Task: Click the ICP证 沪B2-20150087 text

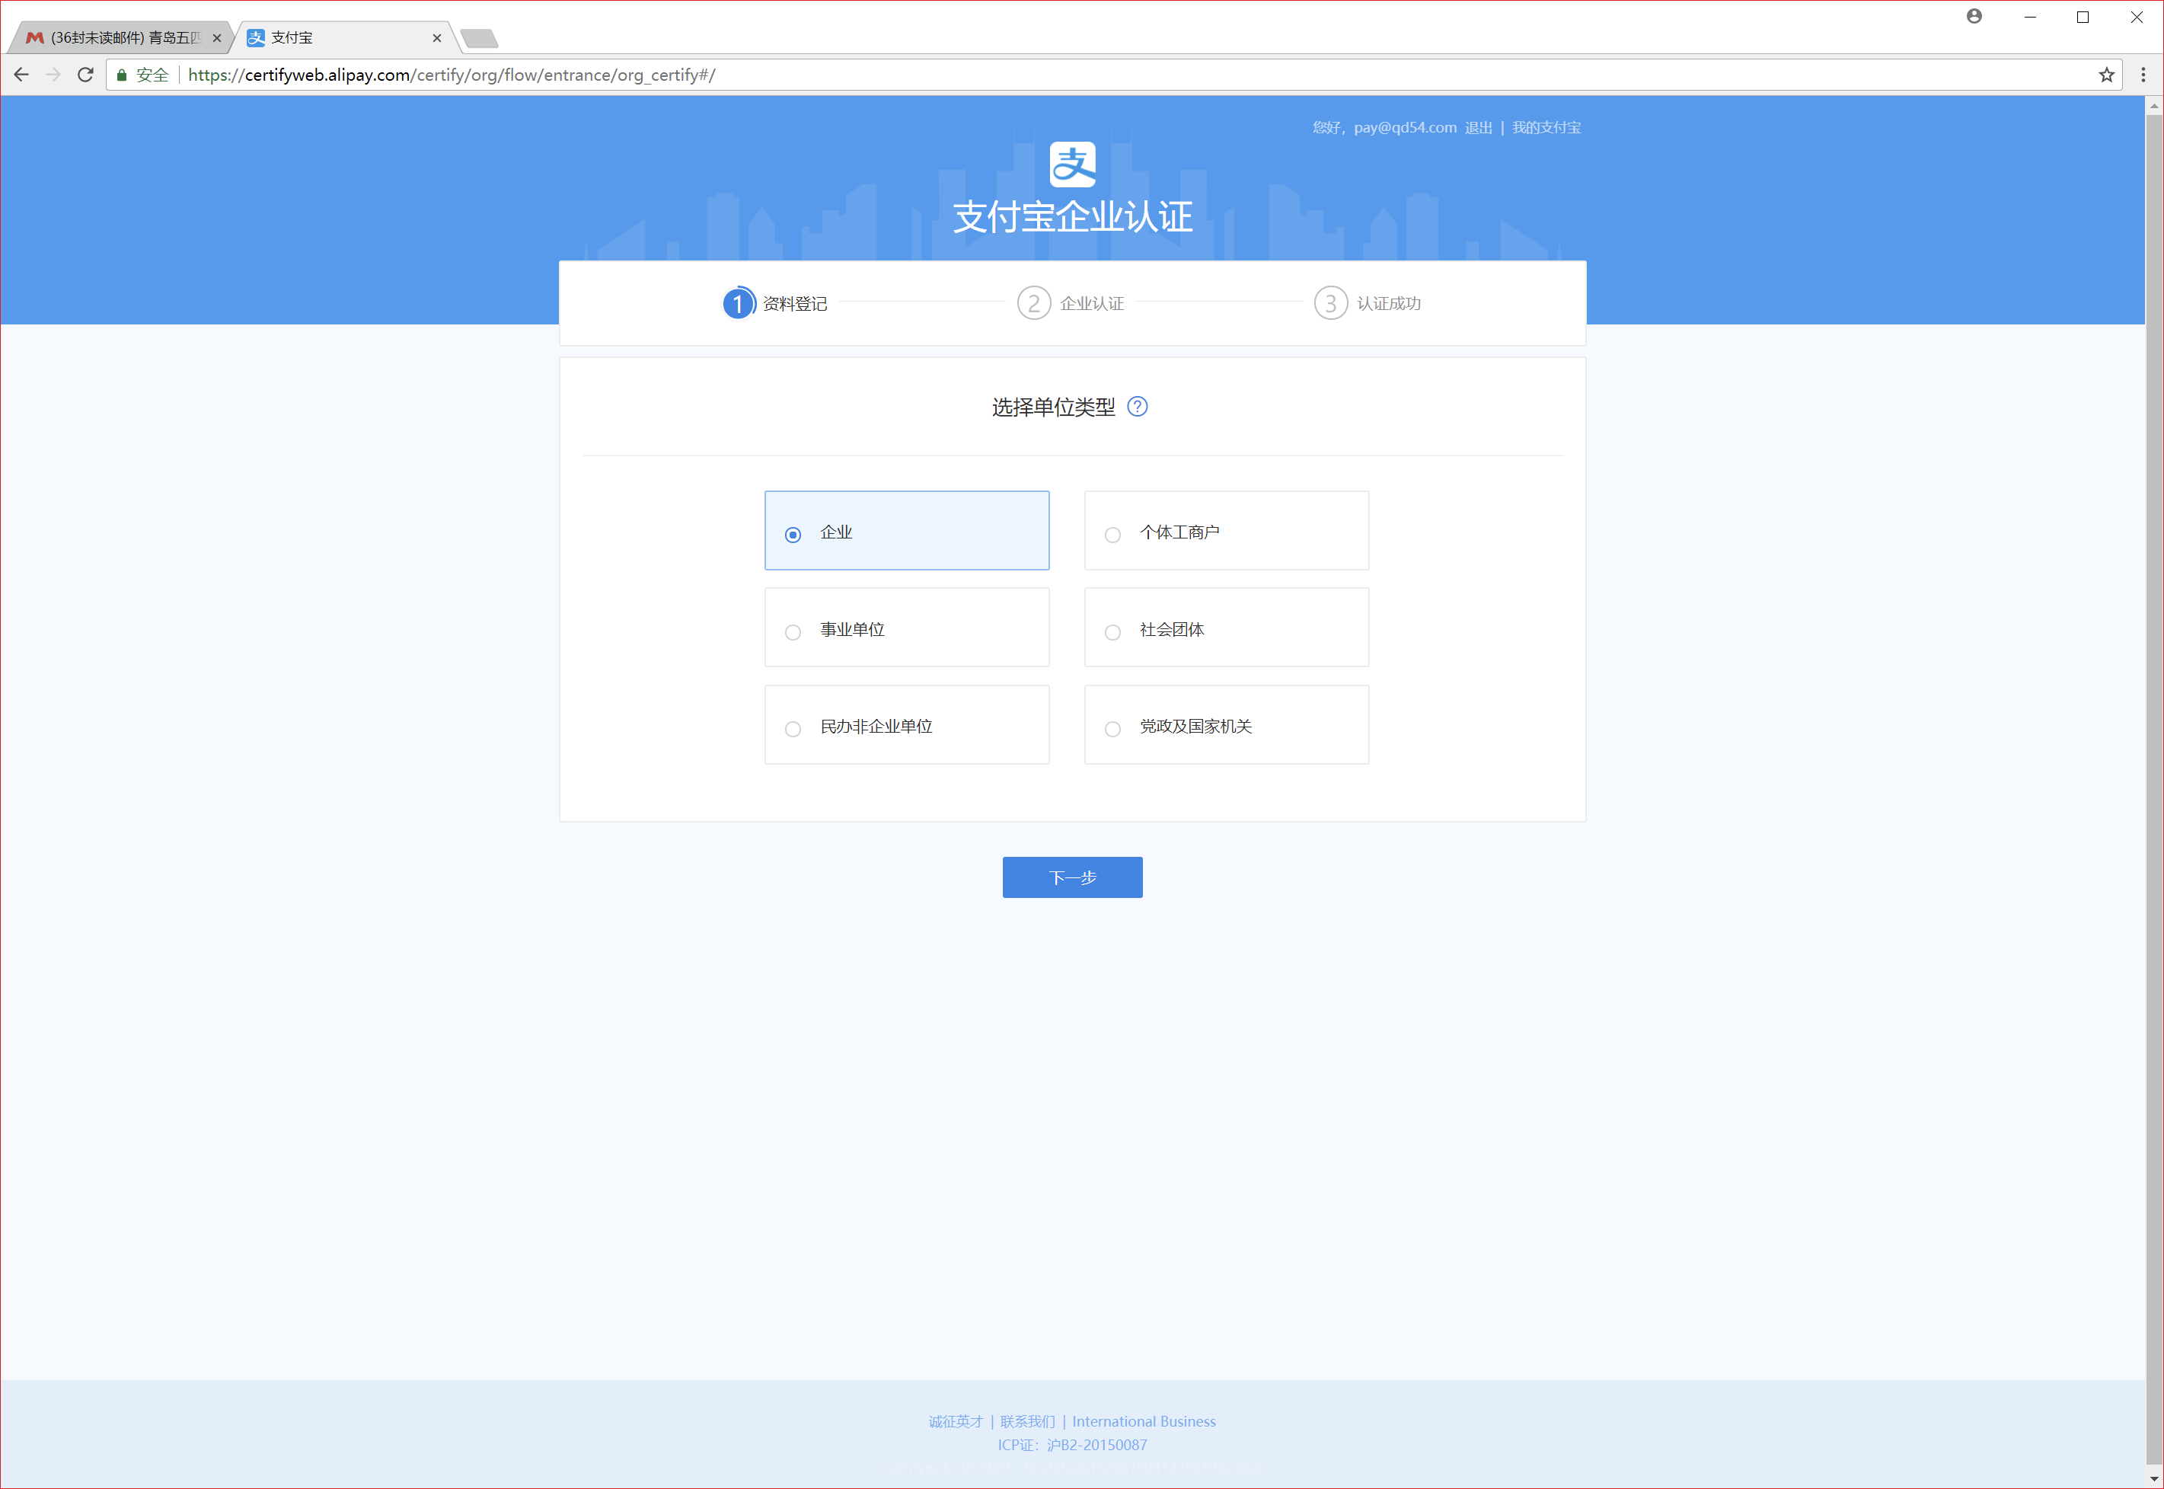Action: [1072, 1444]
